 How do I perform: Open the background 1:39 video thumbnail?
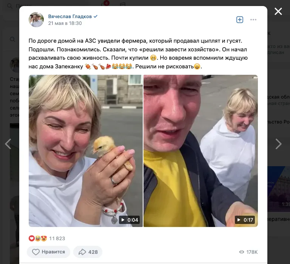279,189
